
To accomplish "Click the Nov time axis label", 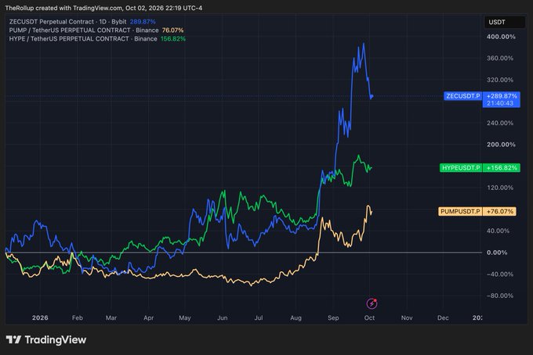I will 407,317.
